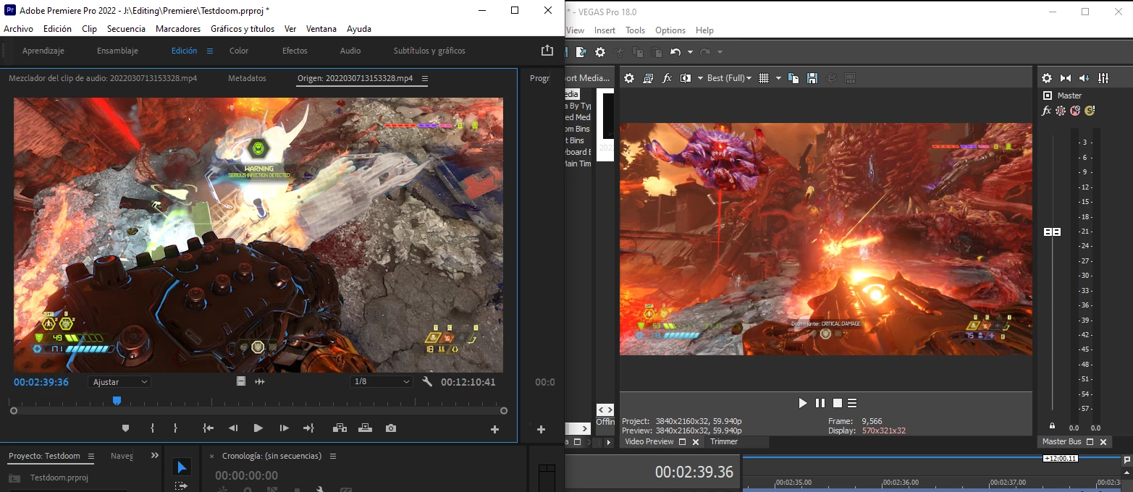
Task: Open the source monitor button editor plus
Action: click(495, 429)
